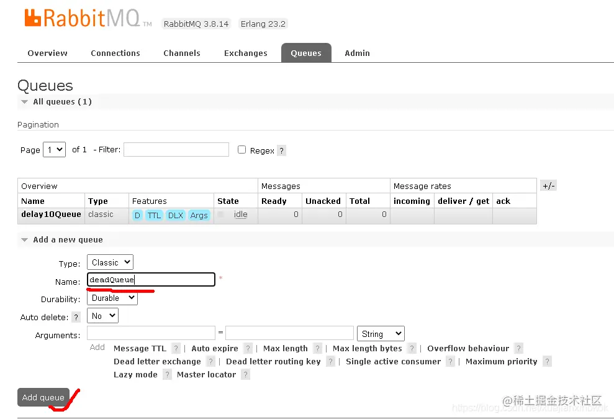Focus the Filter text field
The width and height of the screenshot is (614, 419).
point(176,149)
